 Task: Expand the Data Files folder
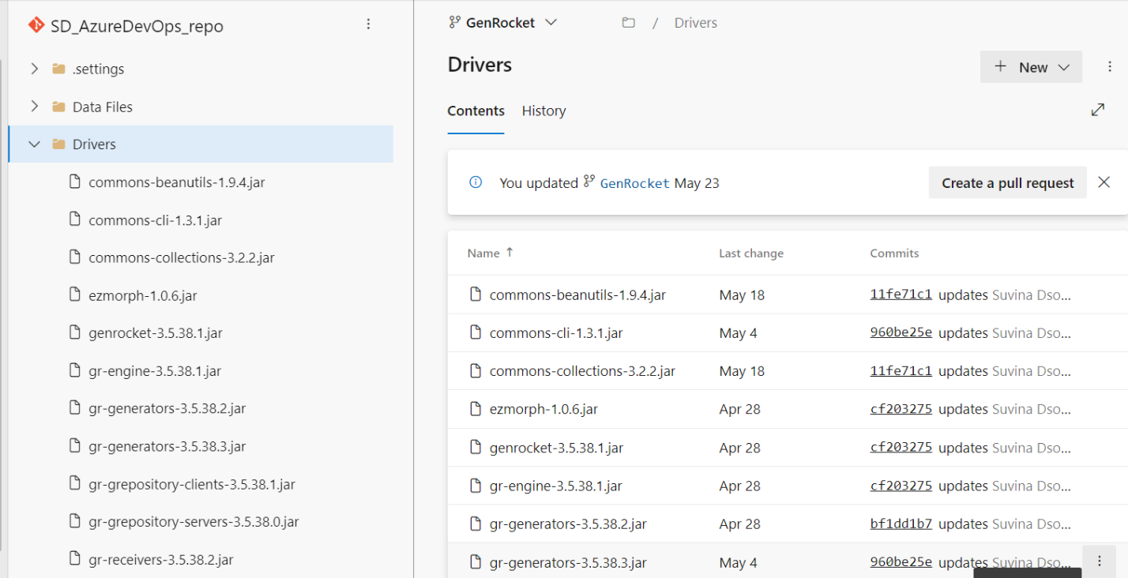(x=34, y=107)
